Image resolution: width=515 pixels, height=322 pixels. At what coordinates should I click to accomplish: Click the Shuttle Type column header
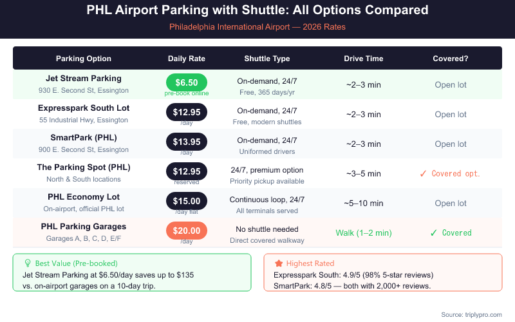pos(267,59)
